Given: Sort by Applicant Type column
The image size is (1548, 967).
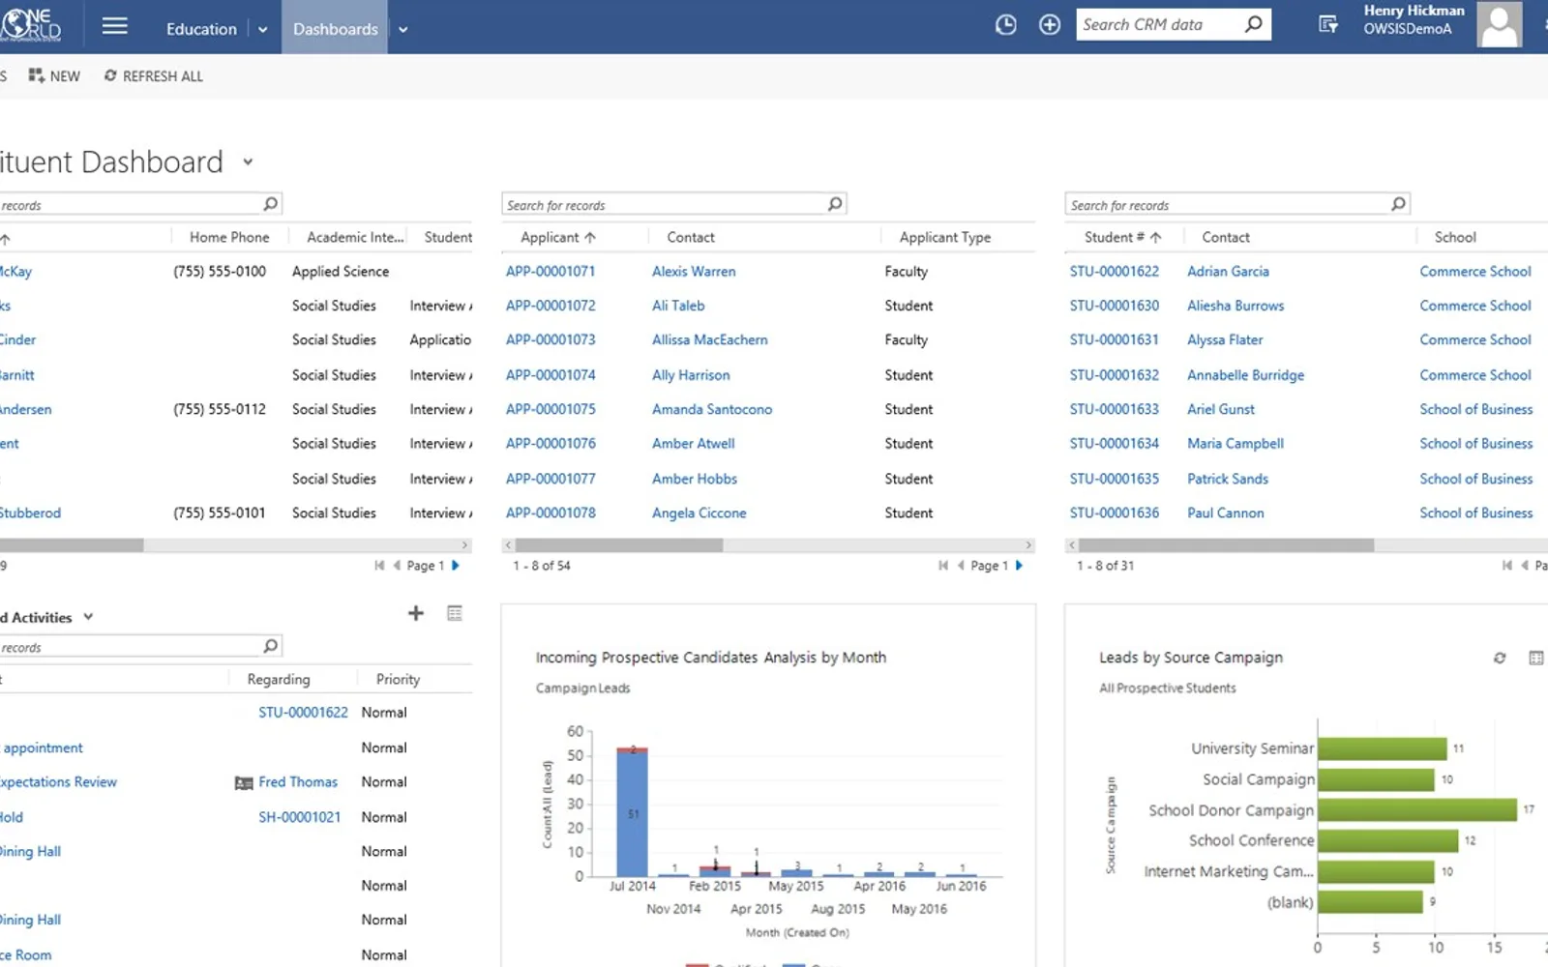Looking at the screenshot, I should pos(945,237).
